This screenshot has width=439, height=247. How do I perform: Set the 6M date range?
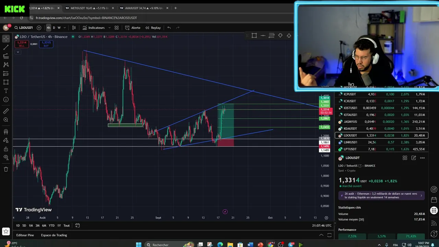(x=44, y=225)
